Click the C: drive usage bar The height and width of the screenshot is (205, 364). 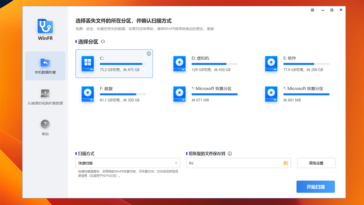pos(123,64)
